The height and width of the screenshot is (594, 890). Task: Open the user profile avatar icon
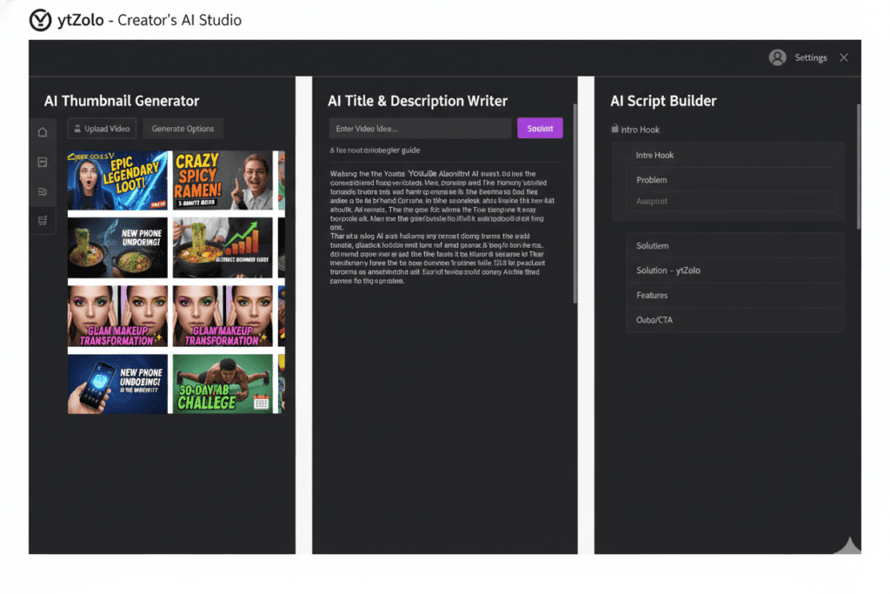click(778, 57)
